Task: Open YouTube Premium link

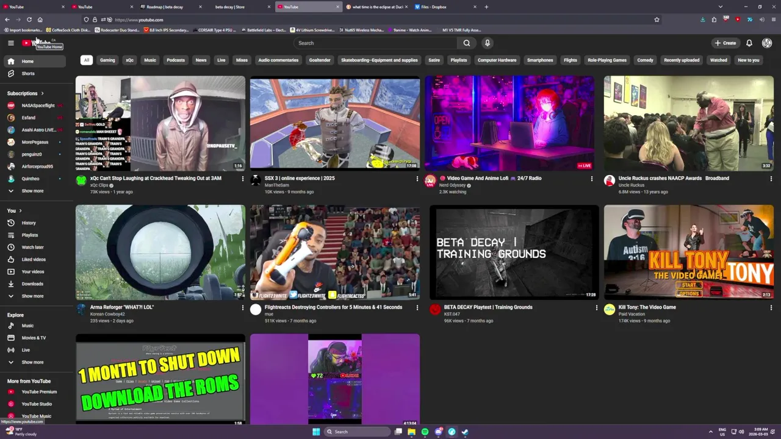Action: point(34,391)
